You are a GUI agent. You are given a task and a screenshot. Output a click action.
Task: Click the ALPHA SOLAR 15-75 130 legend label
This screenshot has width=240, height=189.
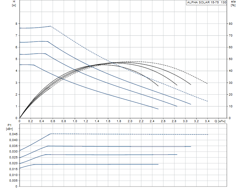point(207,2)
